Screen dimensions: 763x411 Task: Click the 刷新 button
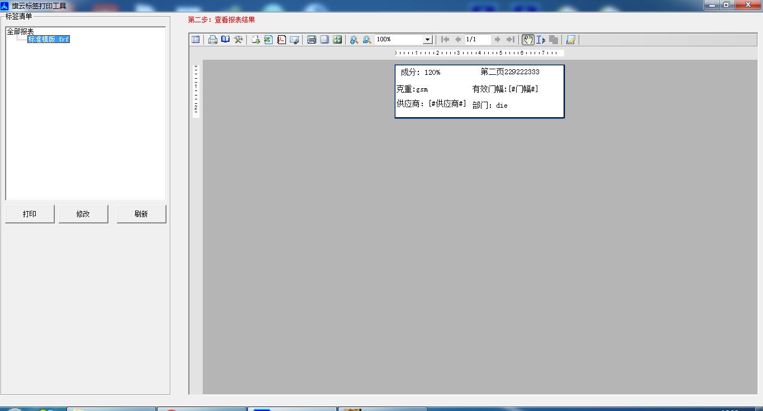[141, 214]
